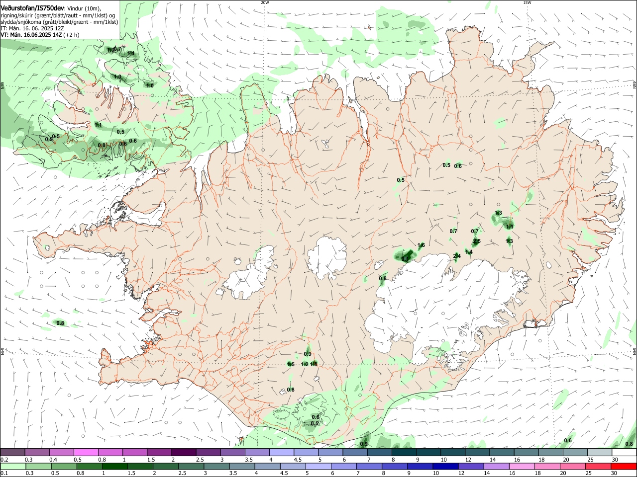Pick upper bar light grey swatch between 25 and 30
Image resolution: width=637 pixels, height=477 pixels.
599,452
